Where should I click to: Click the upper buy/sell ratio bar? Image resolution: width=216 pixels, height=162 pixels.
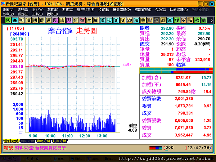(176, 69)
